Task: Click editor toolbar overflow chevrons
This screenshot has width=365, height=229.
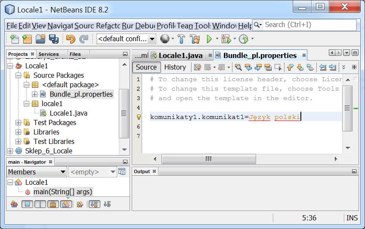Action: [343, 67]
